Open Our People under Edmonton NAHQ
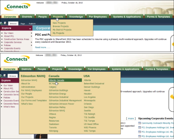 click(x=26, y=94)
